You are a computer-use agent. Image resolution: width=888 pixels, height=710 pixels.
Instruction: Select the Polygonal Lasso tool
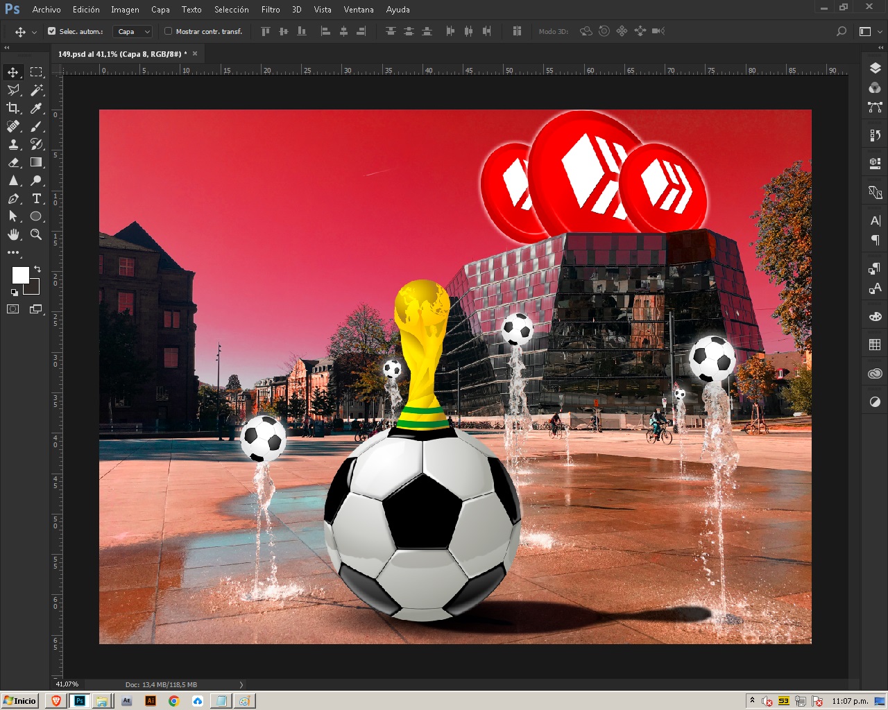point(13,90)
